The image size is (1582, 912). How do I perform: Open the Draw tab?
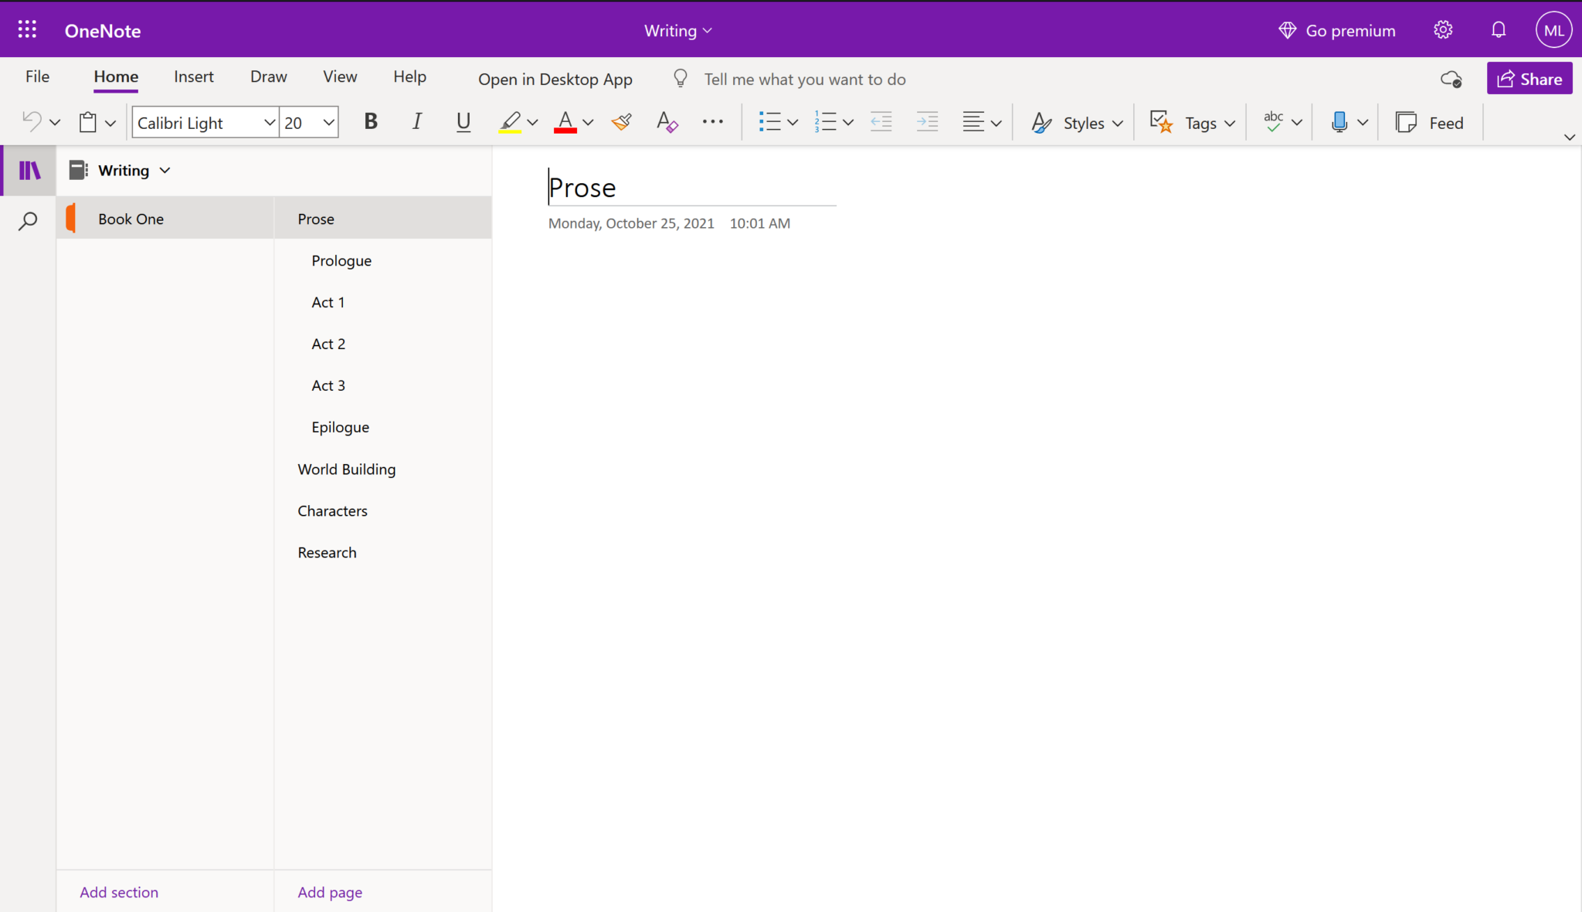[x=267, y=76]
